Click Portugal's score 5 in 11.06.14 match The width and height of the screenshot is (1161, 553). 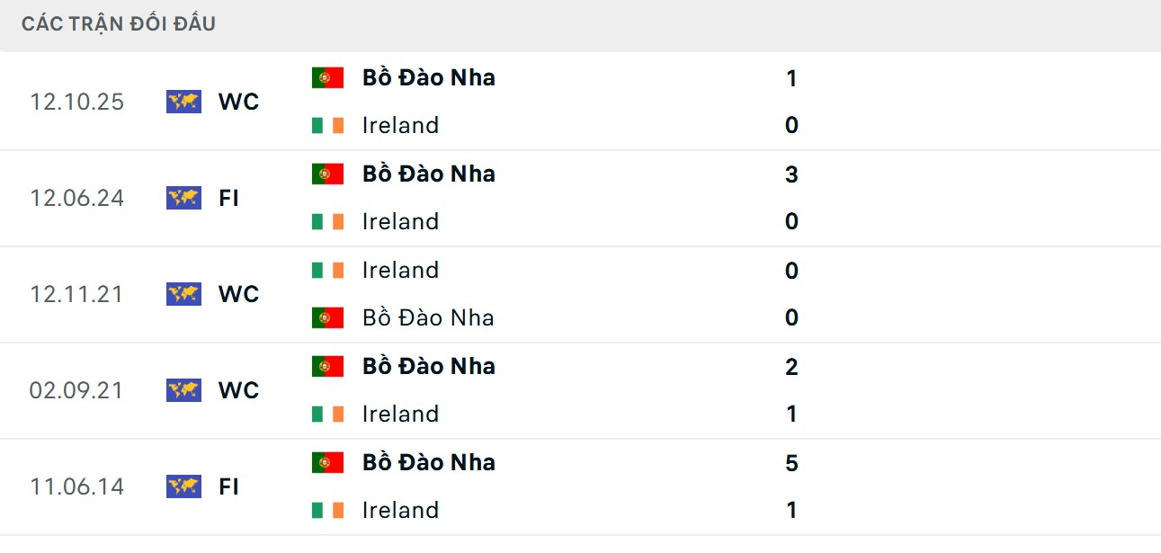pos(791,463)
